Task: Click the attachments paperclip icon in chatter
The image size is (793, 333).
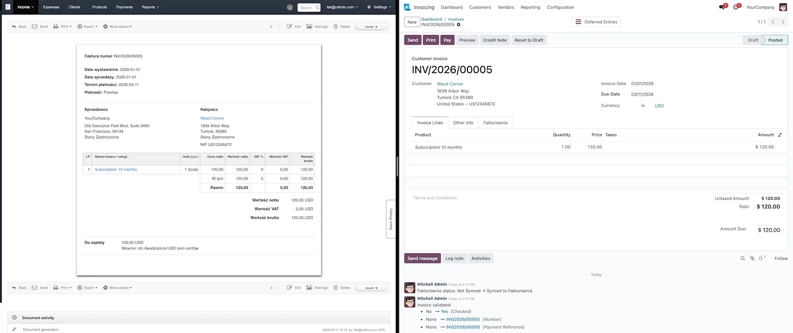Action: 752,258
